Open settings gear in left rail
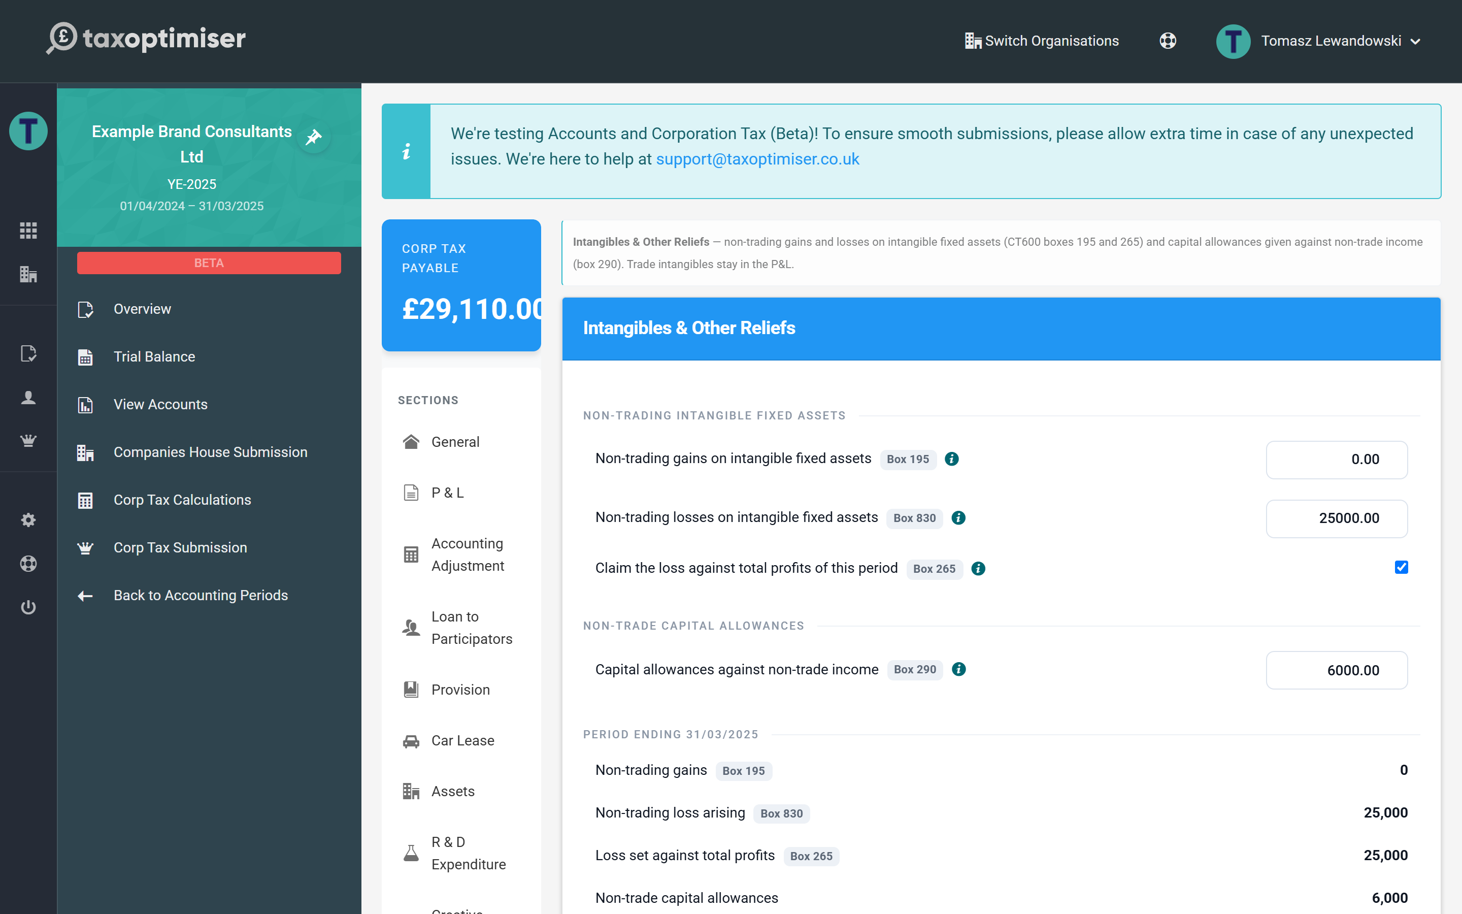This screenshot has height=914, width=1462. (28, 520)
